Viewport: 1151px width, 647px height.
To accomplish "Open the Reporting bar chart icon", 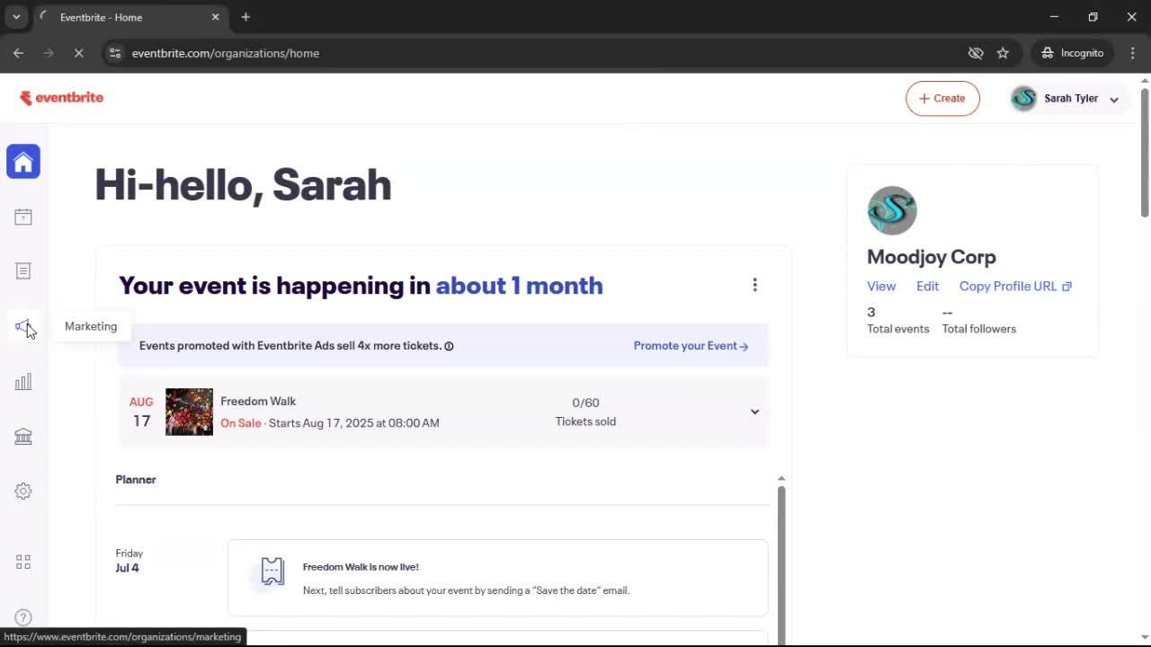I will (23, 382).
